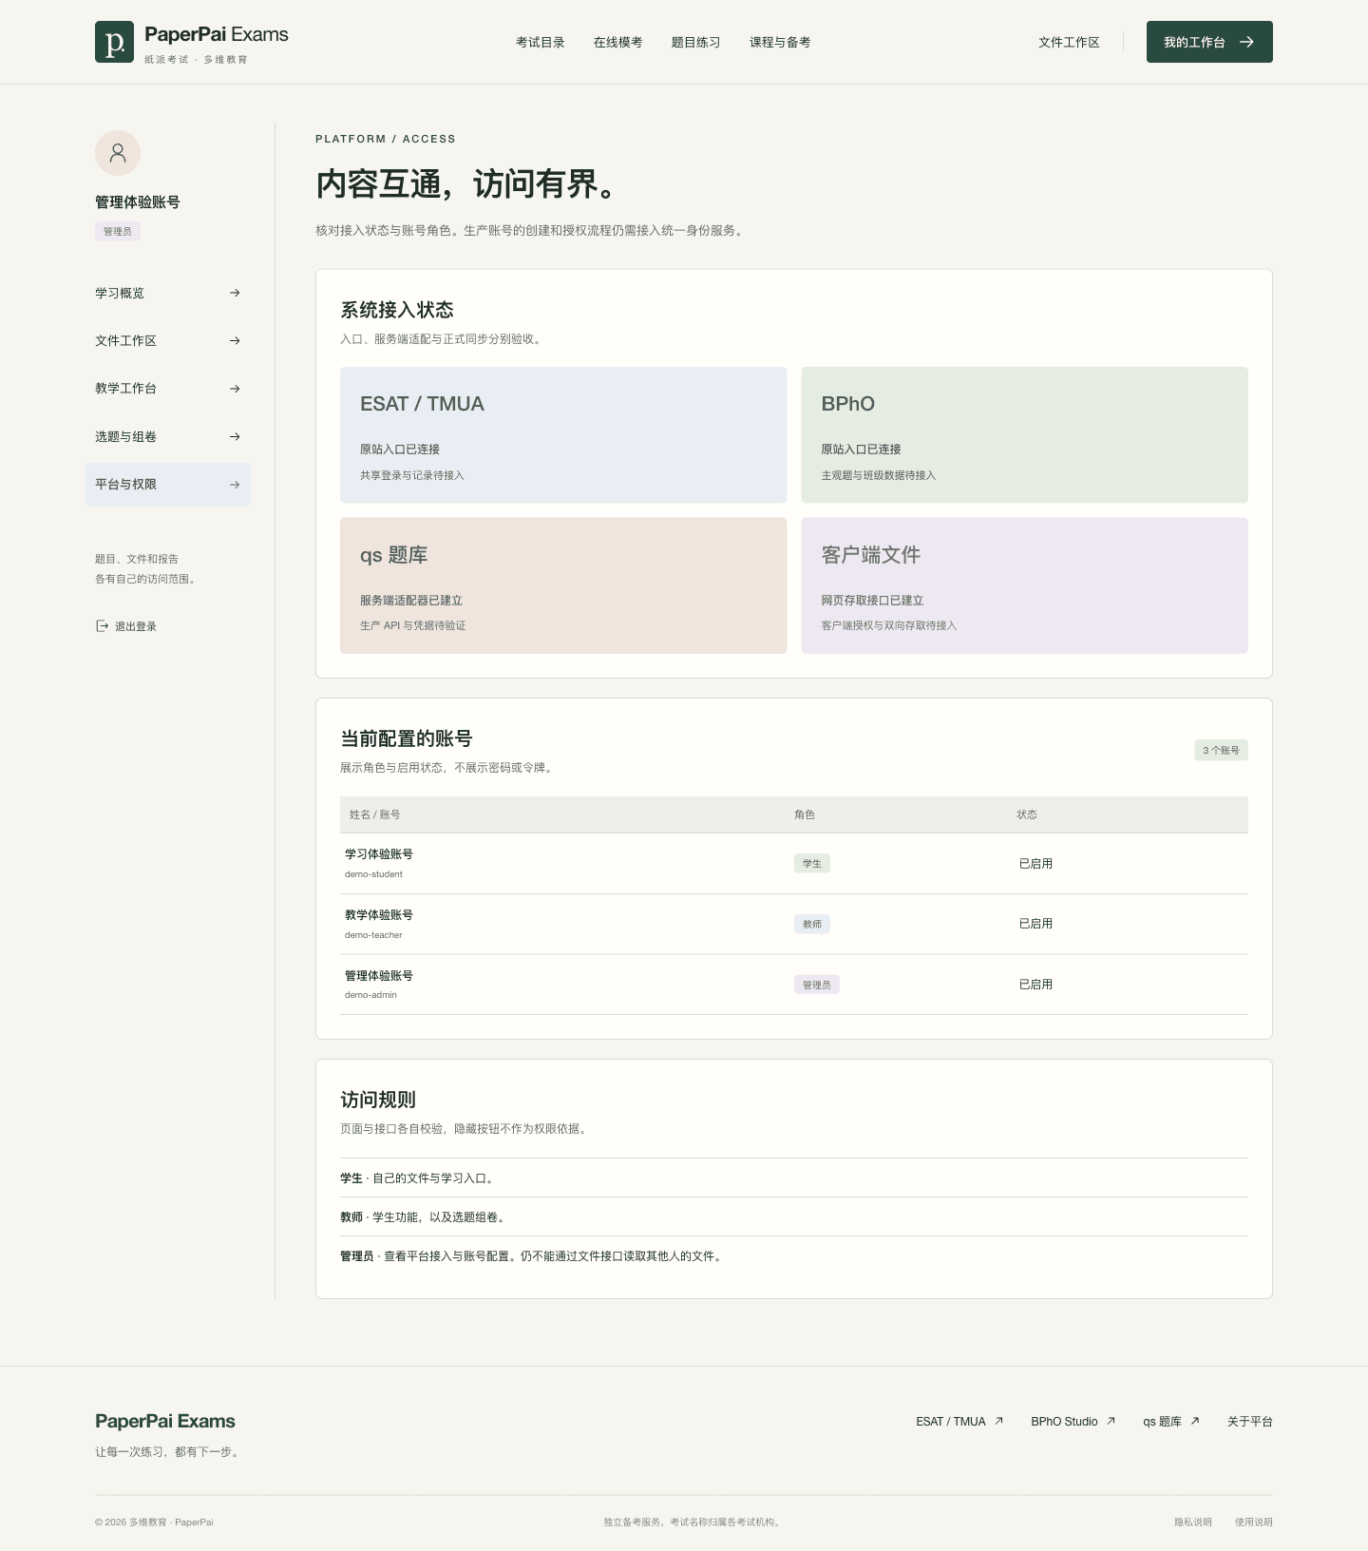Select 学习概览 in the sidebar
Image resolution: width=1368 pixels, height=1551 pixels.
pyautogui.click(x=168, y=293)
